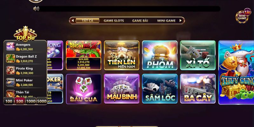Switch jackpot list to 5000 level
Image resolution: width=254 pixels, height=127 pixels.
(42, 101)
